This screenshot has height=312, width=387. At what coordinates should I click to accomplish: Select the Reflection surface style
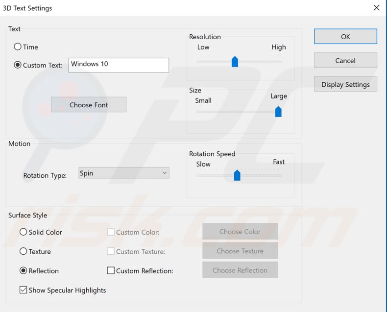click(x=24, y=270)
